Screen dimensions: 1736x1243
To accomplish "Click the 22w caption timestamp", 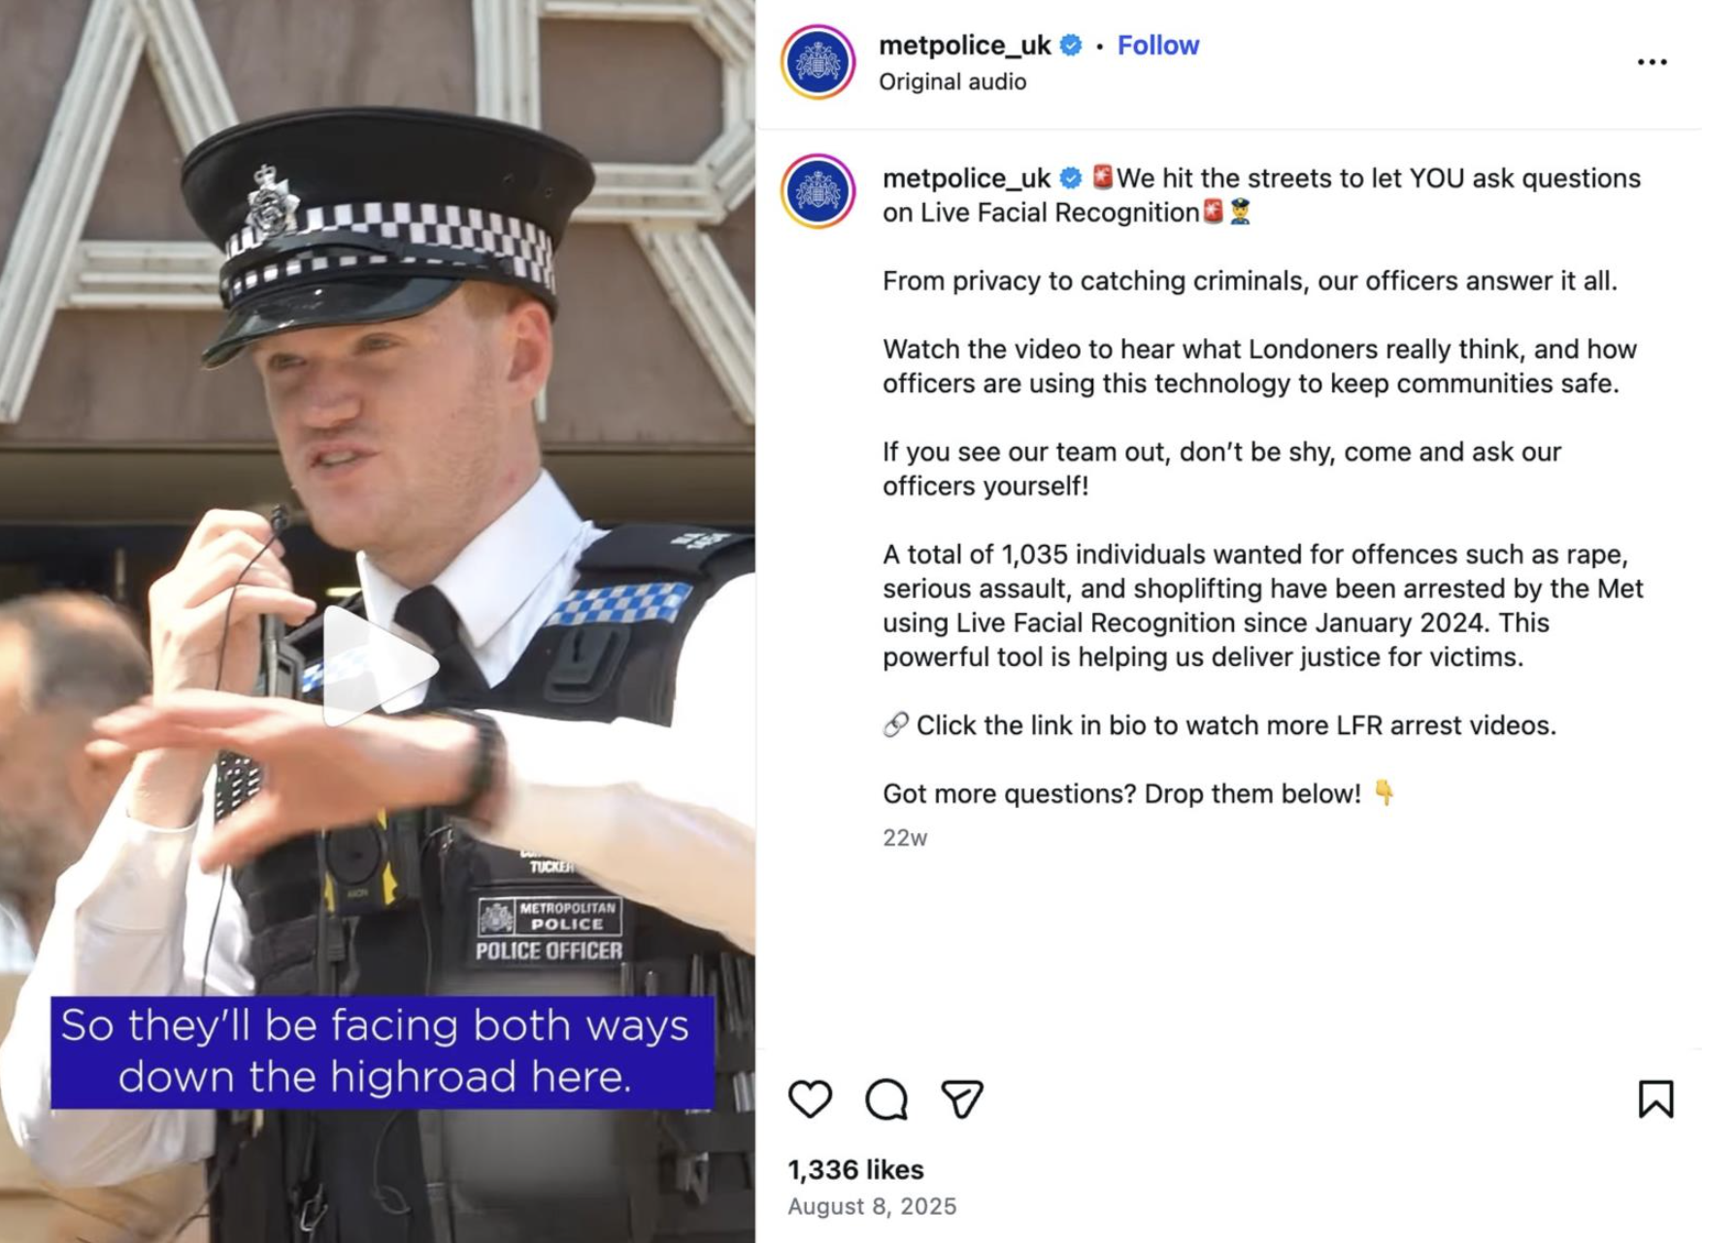I will [905, 838].
